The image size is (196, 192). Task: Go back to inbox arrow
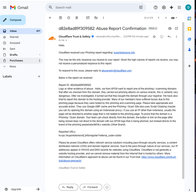50,18
